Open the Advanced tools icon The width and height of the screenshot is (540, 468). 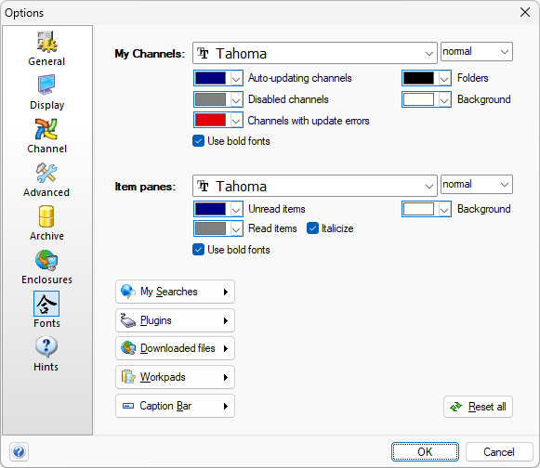[46, 173]
